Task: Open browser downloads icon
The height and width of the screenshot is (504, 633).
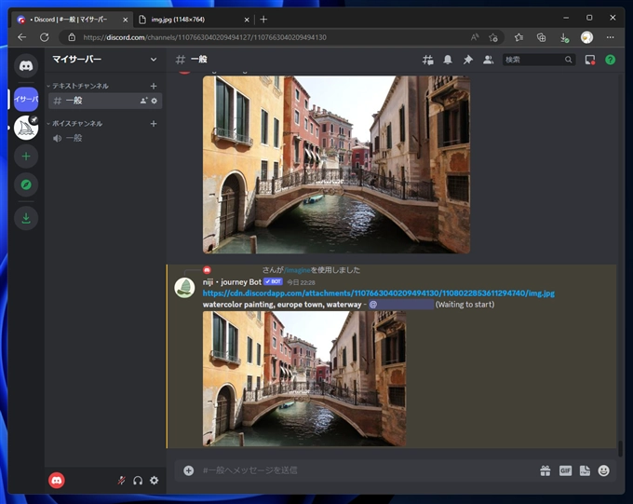Action: (564, 37)
